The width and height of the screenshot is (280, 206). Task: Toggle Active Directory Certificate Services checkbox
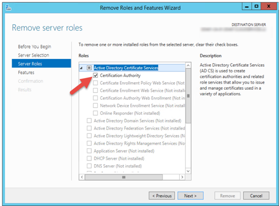coord(89,68)
